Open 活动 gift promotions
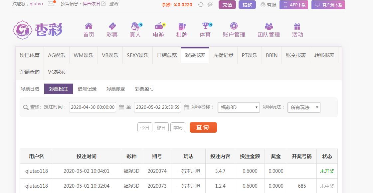The height and width of the screenshot is (193, 373). coord(297,30)
